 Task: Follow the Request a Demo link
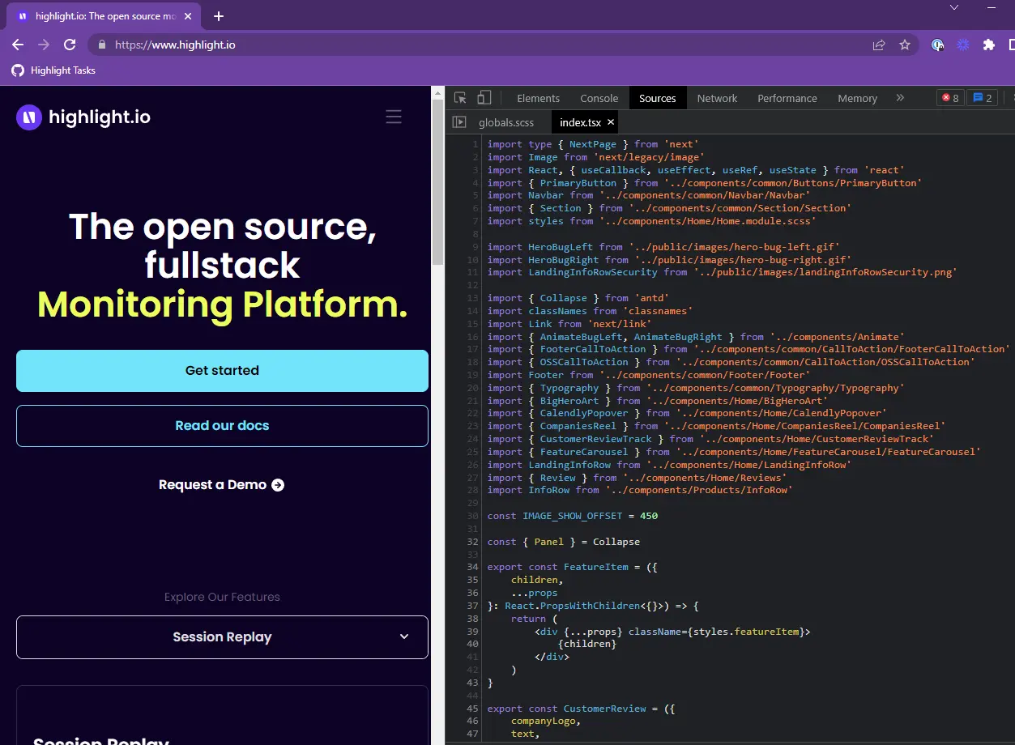click(x=221, y=485)
